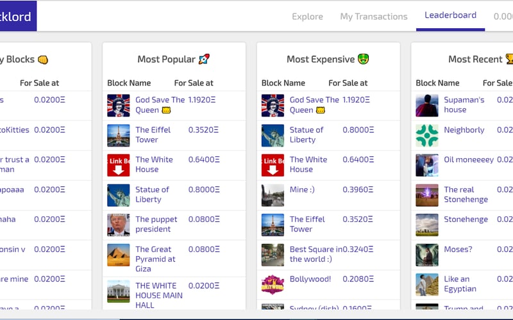Click Like an Egyptian thumbnail
This screenshot has width=513, height=320.
point(427,285)
